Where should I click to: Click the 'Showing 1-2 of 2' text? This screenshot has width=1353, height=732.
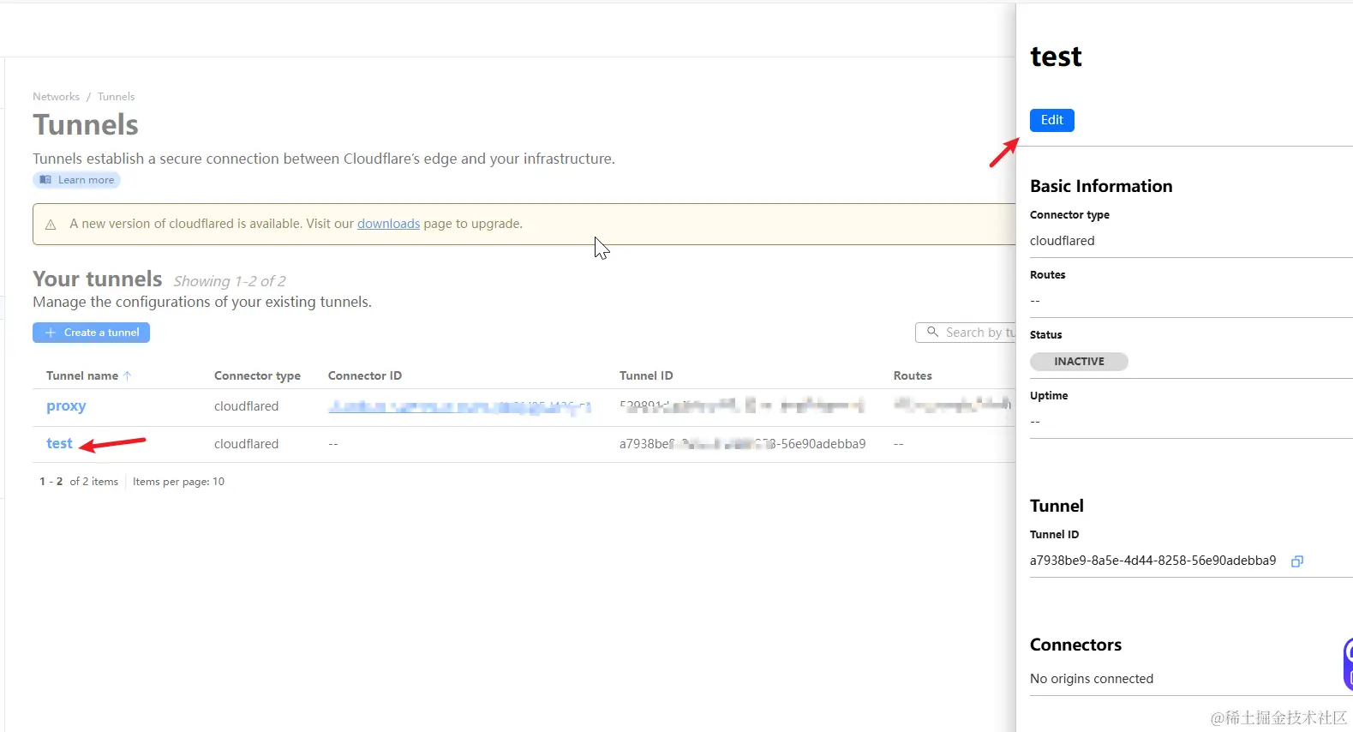tap(230, 281)
